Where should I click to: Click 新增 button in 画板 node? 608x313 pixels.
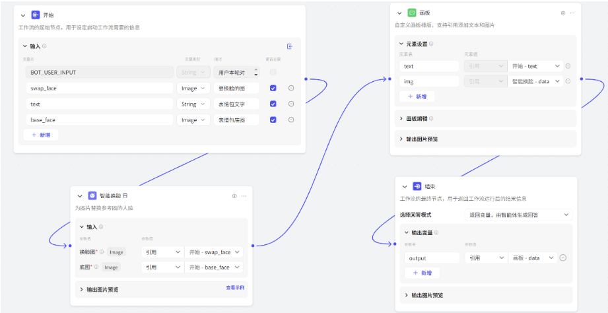click(x=417, y=96)
